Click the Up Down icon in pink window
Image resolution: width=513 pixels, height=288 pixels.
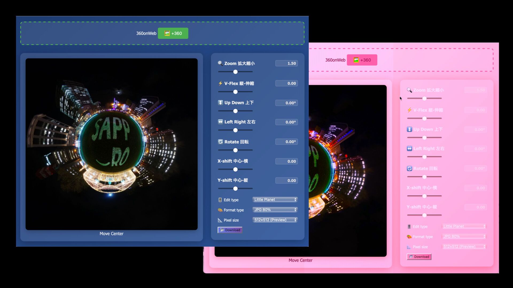pos(409,129)
